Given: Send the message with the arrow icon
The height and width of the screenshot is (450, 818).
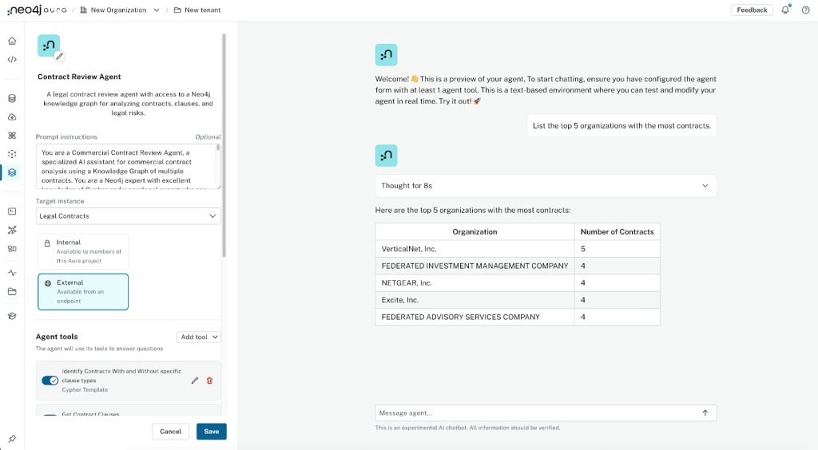Looking at the screenshot, I should tap(705, 413).
